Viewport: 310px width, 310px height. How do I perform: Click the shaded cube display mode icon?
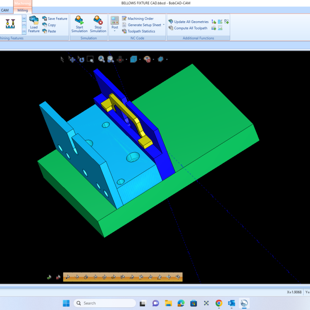coord(133,59)
